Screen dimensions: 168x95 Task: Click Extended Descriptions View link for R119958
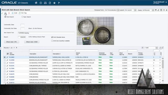(100, 60)
